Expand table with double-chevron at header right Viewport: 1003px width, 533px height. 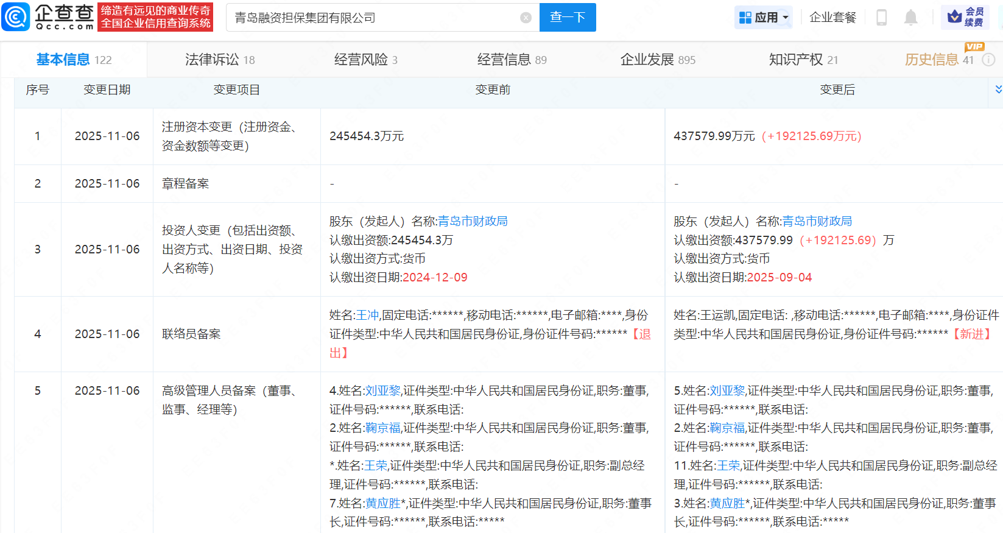point(998,90)
